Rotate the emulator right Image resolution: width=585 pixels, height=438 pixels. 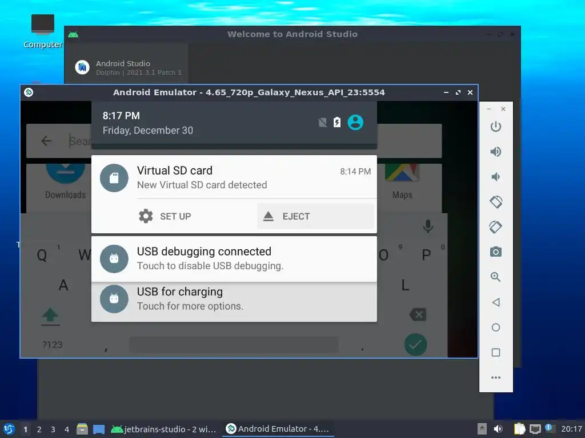coord(495,227)
